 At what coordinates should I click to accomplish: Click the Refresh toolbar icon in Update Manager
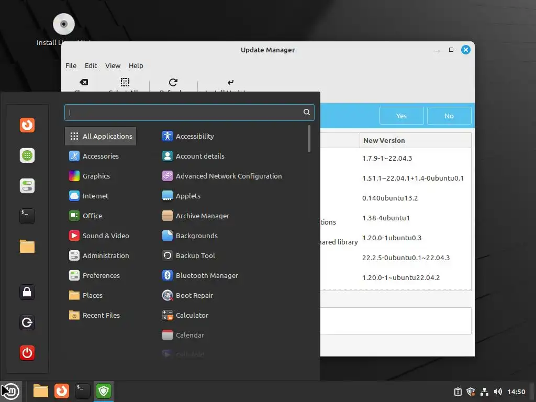[173, 82]
